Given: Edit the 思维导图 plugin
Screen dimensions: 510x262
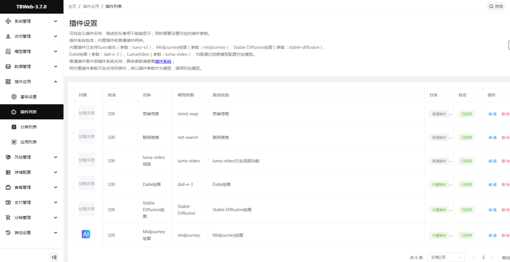Looking at the screenshot, I should coord(493,114).
